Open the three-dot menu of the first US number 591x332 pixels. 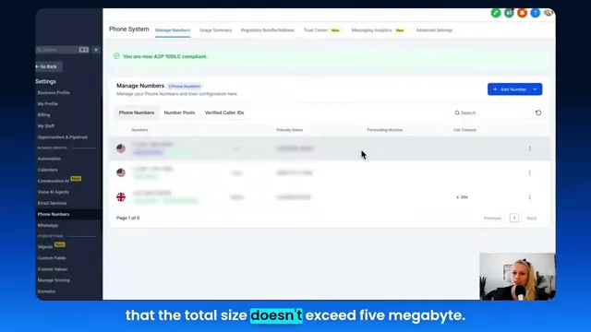pos(529,148)
